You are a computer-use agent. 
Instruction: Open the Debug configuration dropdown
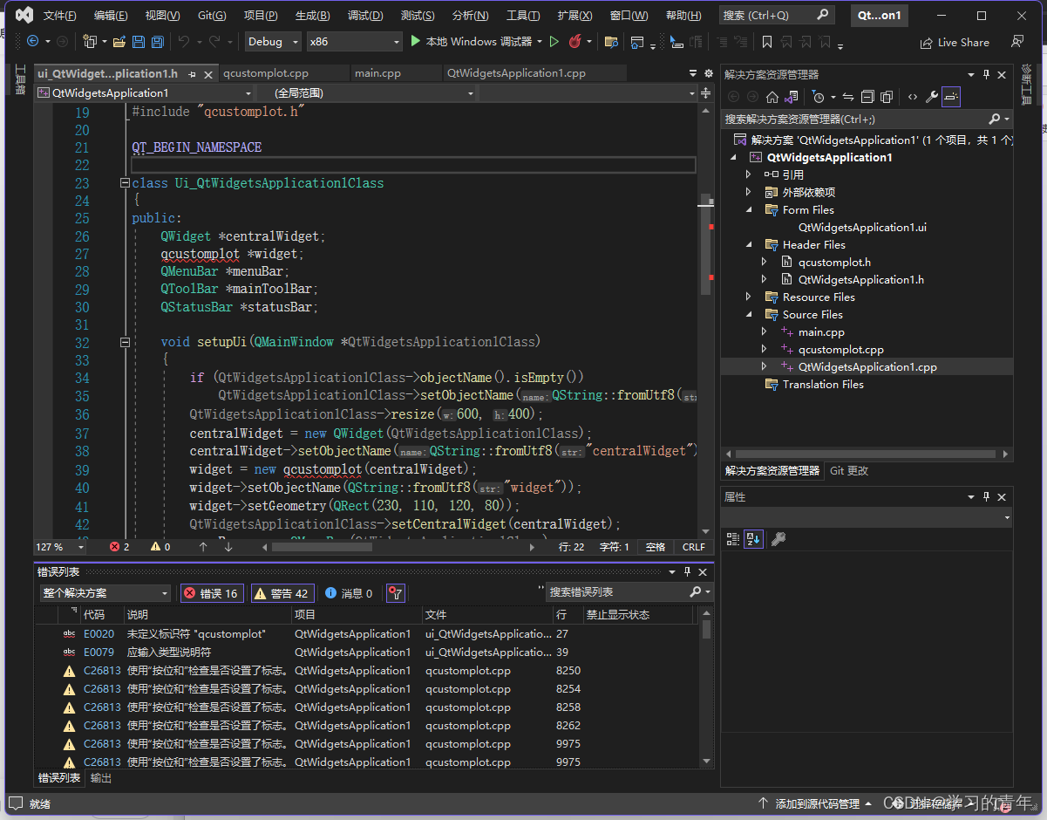(x=273, y=41)
